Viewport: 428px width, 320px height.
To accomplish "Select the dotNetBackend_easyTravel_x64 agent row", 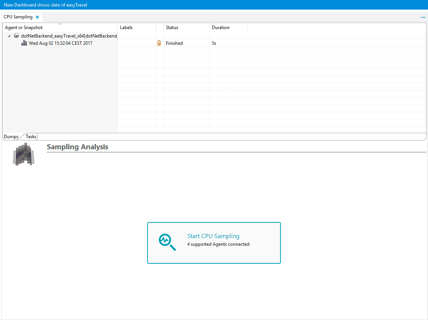I will [214, 36].
